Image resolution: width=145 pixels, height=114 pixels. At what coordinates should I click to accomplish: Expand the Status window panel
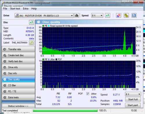point(18,106)
